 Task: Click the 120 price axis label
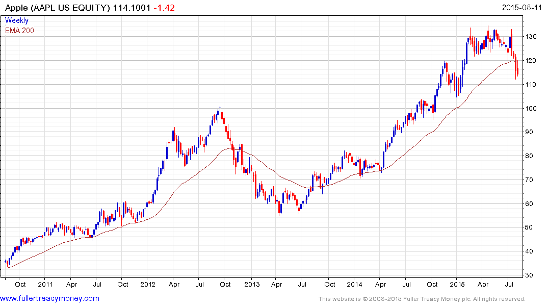(531, 61)
